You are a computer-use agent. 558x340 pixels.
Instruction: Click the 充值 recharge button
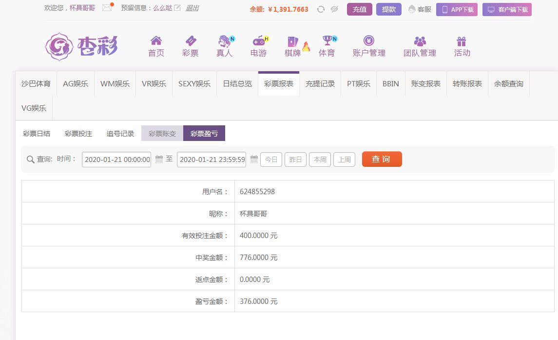point(360,9)
